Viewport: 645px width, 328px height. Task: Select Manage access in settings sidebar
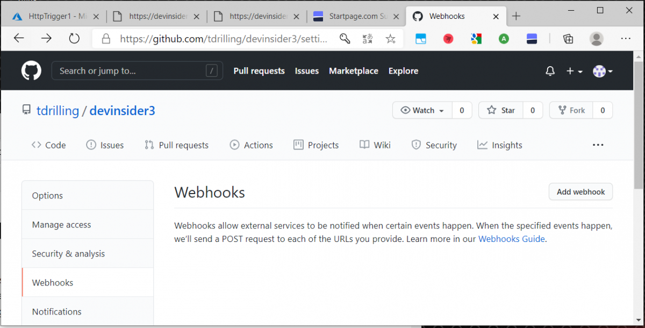coord(61,225)
